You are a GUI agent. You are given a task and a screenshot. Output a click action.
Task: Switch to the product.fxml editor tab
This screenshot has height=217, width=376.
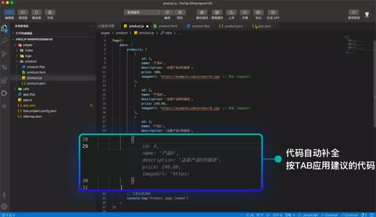coord(165,26)
